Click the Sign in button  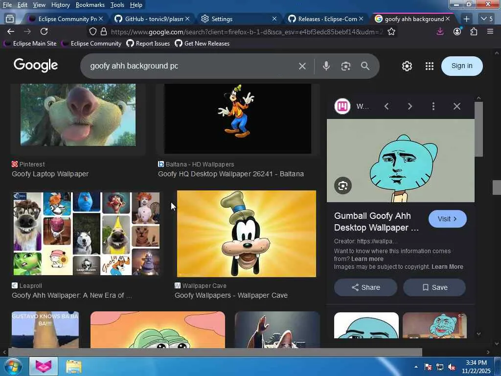coord(462,66)
